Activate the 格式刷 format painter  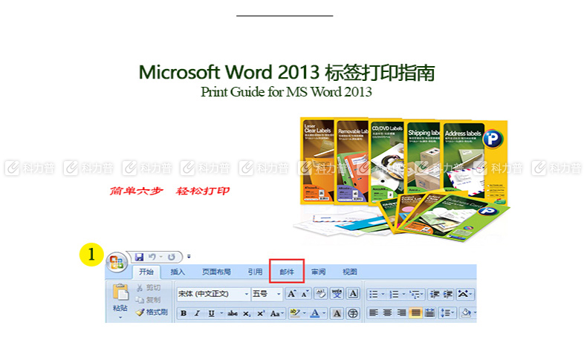click(x=152, y=312)
